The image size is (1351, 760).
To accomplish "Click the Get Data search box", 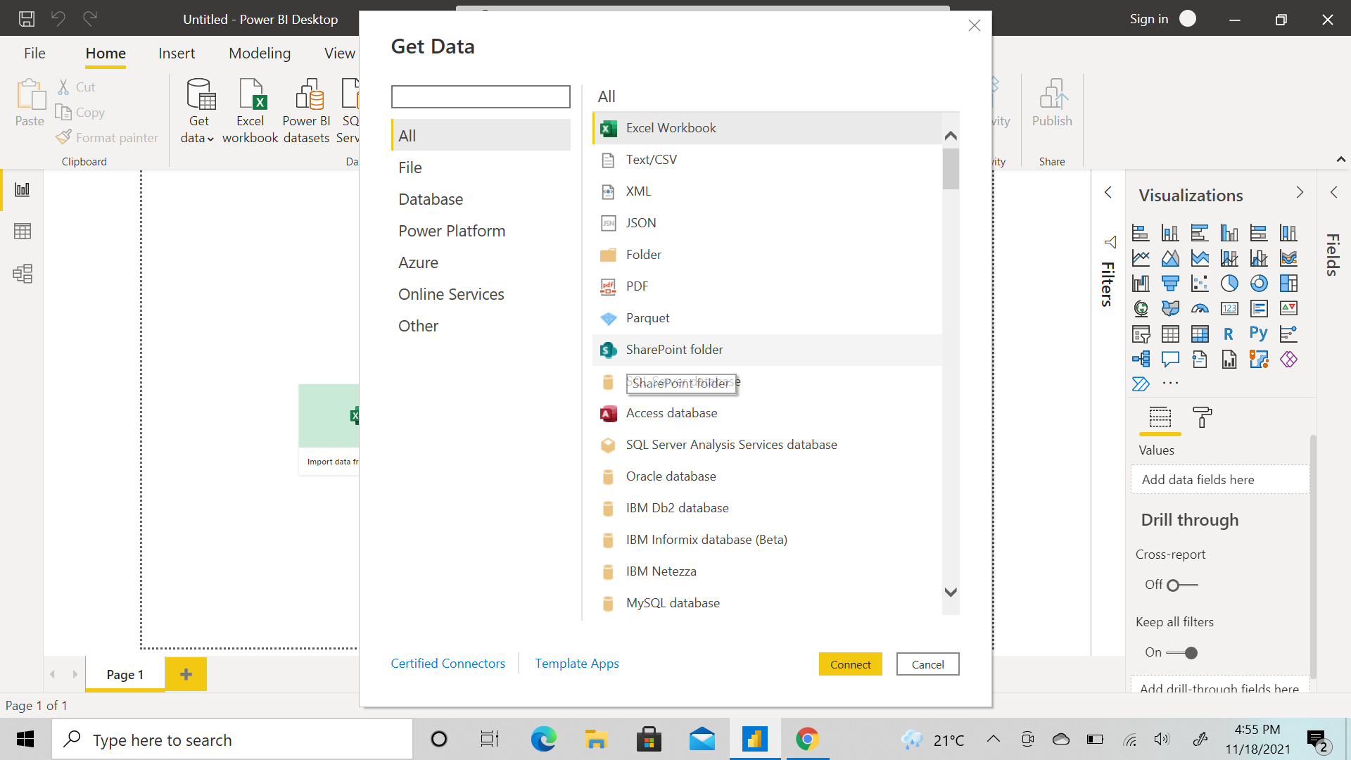I will pos(481,96).
